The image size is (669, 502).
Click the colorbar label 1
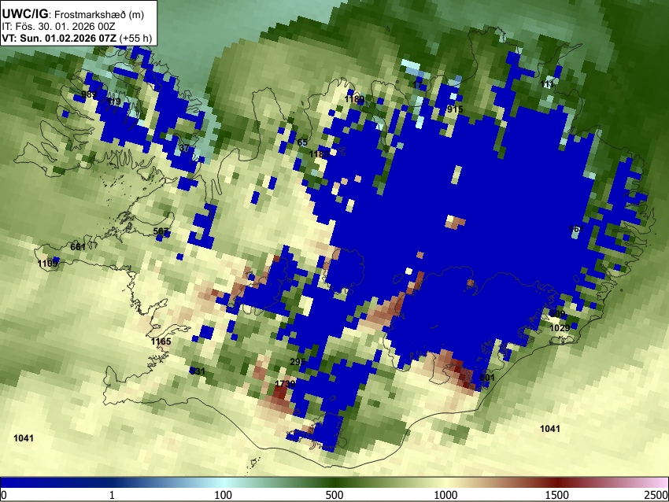[112, 495]
